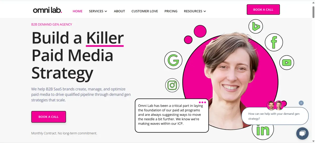Click Book a Call in header
This screenshot has height=143, width=315.
[x=263, y=10]
